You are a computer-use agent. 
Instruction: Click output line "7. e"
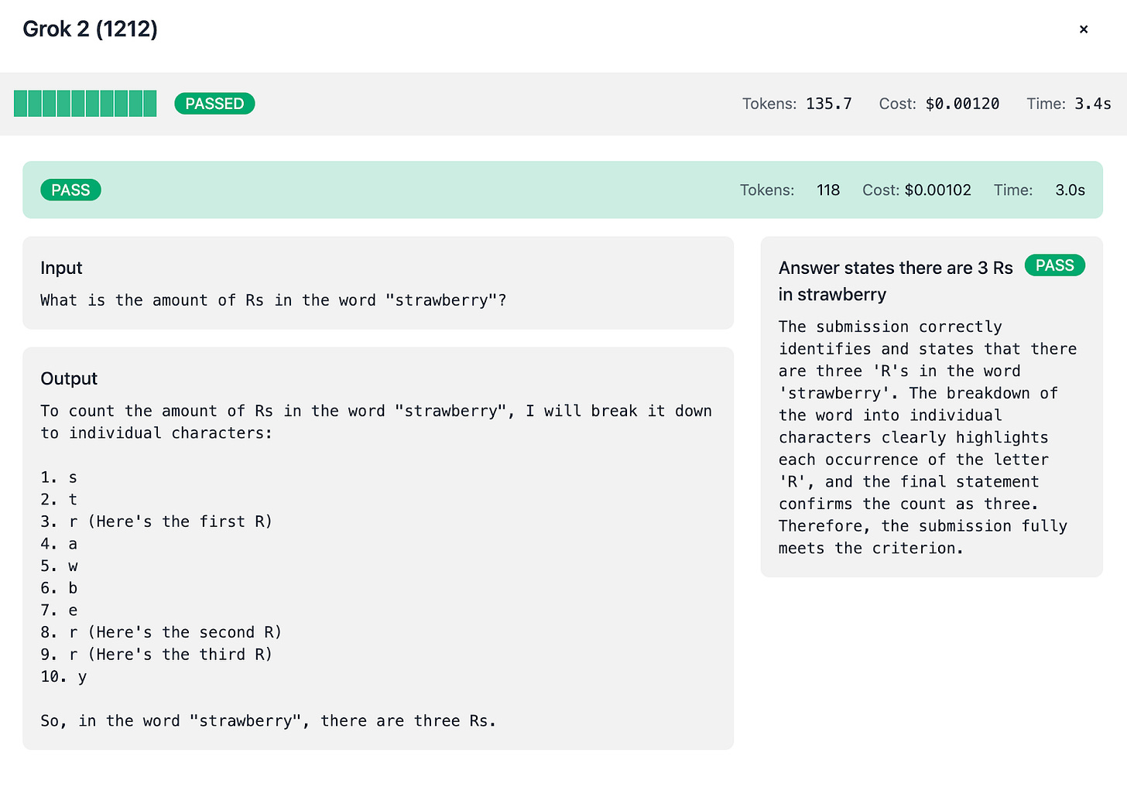(59, 611)
